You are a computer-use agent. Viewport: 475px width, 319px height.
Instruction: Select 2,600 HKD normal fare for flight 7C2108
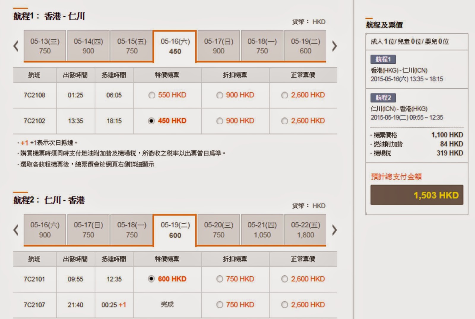click(284, 95)
